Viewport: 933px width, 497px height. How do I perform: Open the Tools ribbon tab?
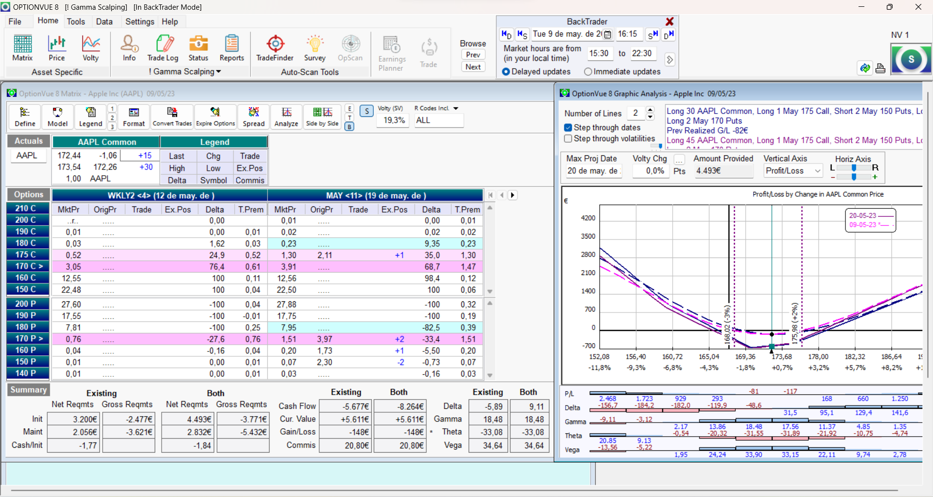pos(76,21)
